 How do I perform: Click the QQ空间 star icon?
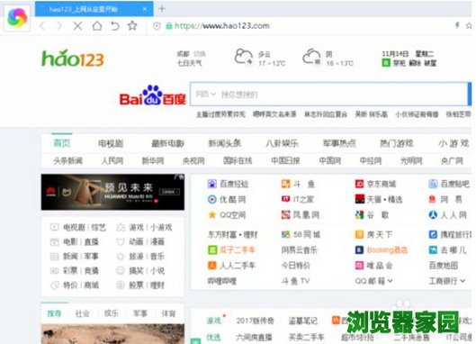point(211,215)
